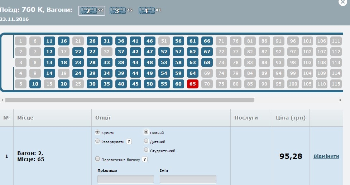Choose the Дитячий ticket type
Viewport: 350px width, 185px height.
146,141
